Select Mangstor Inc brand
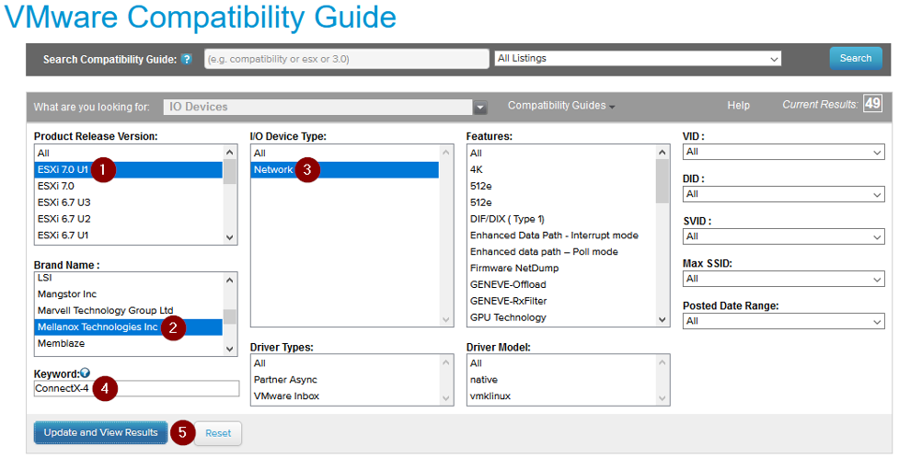The width and height of the screenshot is (899, 459). pos(129,294)
